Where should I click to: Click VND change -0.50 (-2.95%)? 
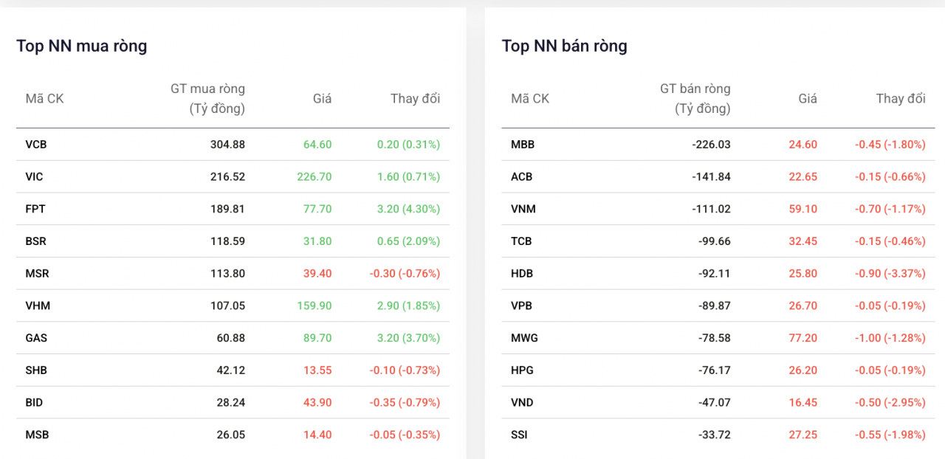coord(890,402)
